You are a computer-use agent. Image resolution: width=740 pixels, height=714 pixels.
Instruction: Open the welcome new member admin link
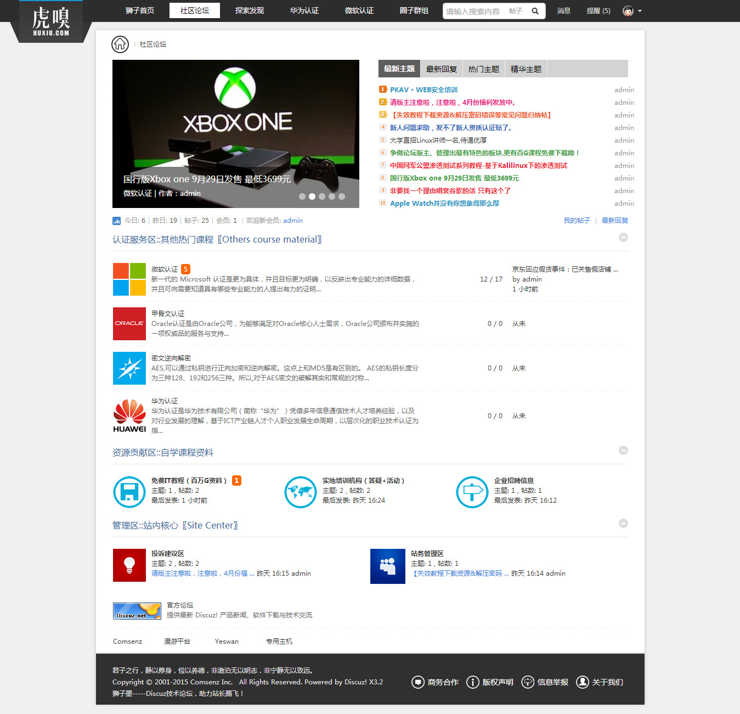click(293, 221)
